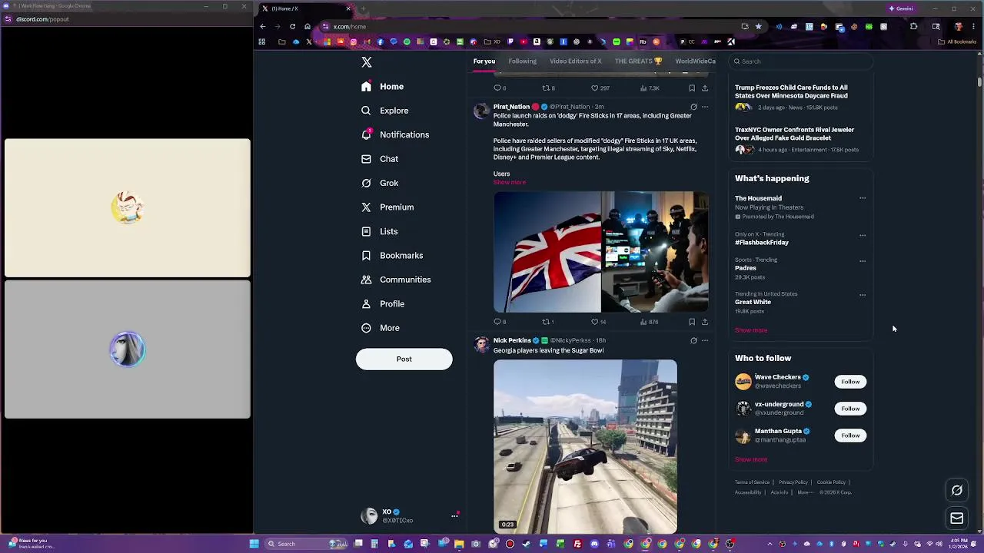Viewport: 984px width, 553px height.
Task: Open options menu on Pirat_Nation post
Action: coord(705,107)
